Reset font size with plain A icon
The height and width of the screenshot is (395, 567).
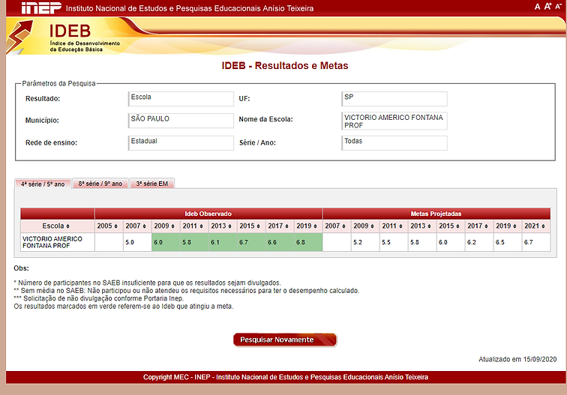pyautogui.click(x=537, y=7)
